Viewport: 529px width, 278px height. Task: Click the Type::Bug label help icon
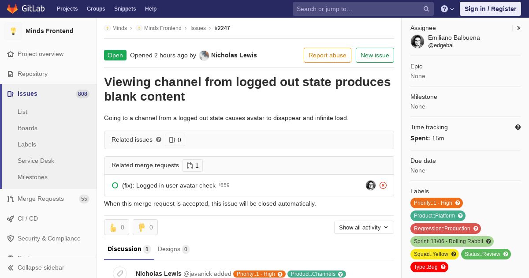[443, 267]
